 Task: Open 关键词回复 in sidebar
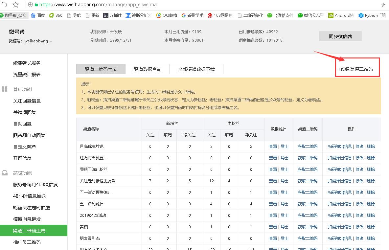25,112
